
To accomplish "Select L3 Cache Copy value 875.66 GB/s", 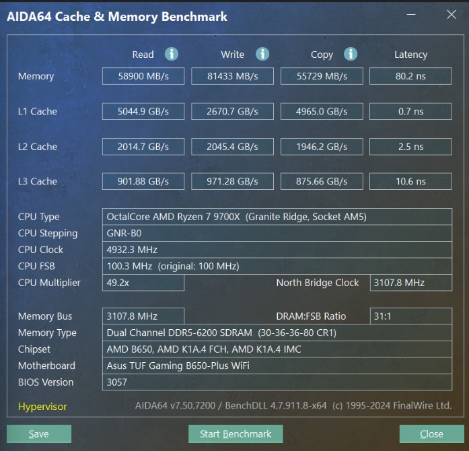I will point(322,181).
